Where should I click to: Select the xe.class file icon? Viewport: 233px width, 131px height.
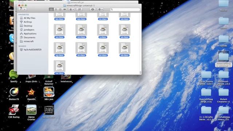tap(59, 30)
